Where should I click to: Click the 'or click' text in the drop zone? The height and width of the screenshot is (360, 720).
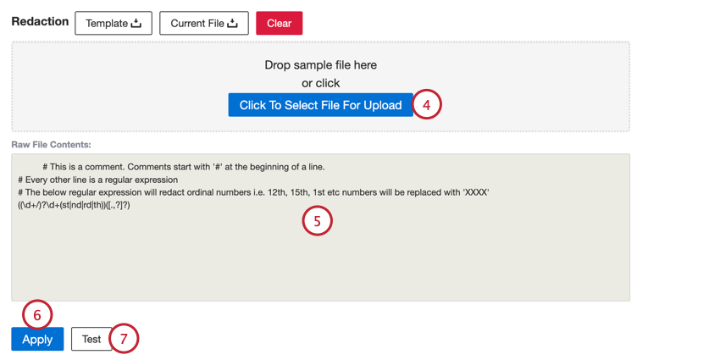click(320, 83)
